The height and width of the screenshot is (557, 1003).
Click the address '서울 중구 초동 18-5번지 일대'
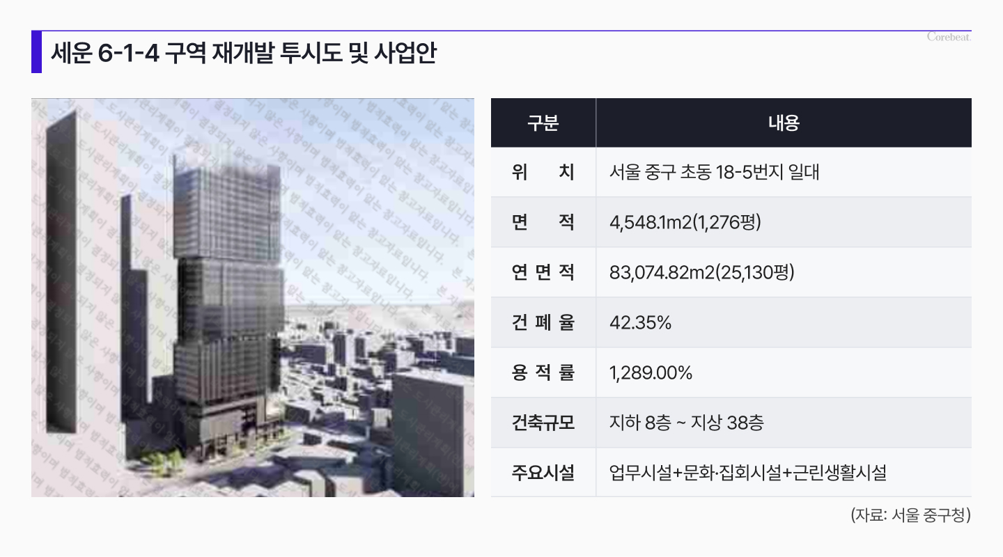[714, 172]
